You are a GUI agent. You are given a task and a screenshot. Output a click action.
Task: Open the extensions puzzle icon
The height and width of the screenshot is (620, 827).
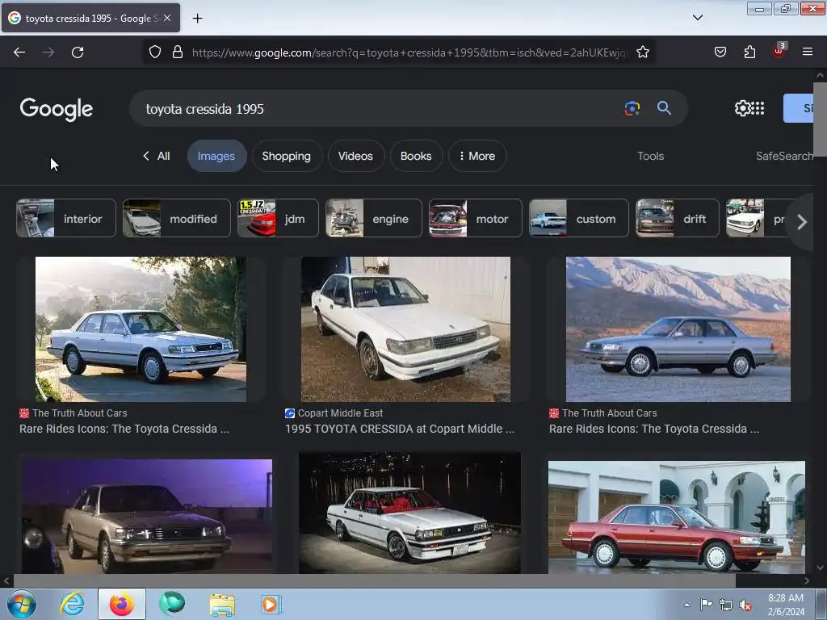point(749,52)
